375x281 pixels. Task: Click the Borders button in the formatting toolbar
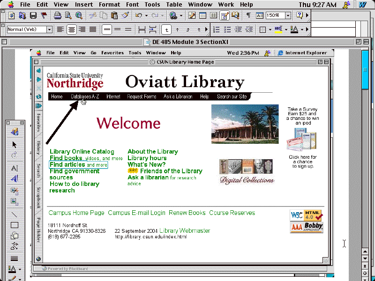pyautogui.click(x=263, y=30)
